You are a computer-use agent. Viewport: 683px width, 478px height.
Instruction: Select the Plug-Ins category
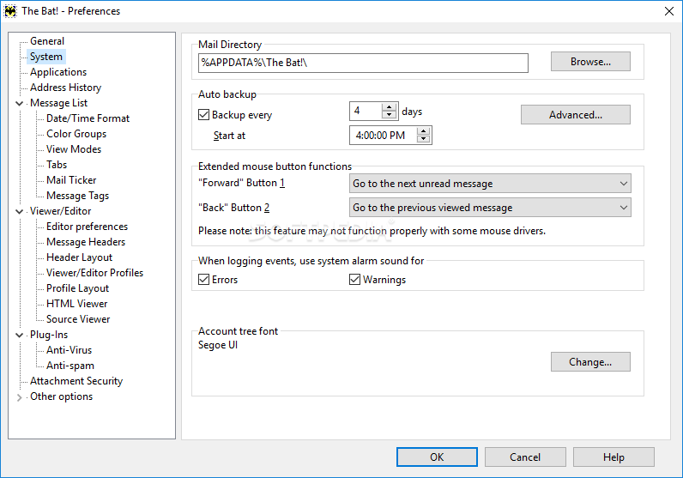pos(49,335)
